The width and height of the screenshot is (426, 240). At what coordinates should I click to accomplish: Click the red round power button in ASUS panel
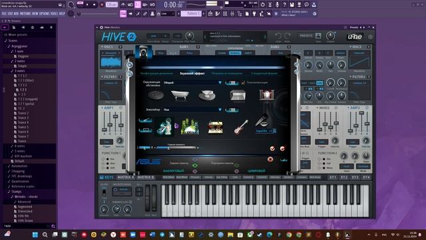tap(270, 159)
